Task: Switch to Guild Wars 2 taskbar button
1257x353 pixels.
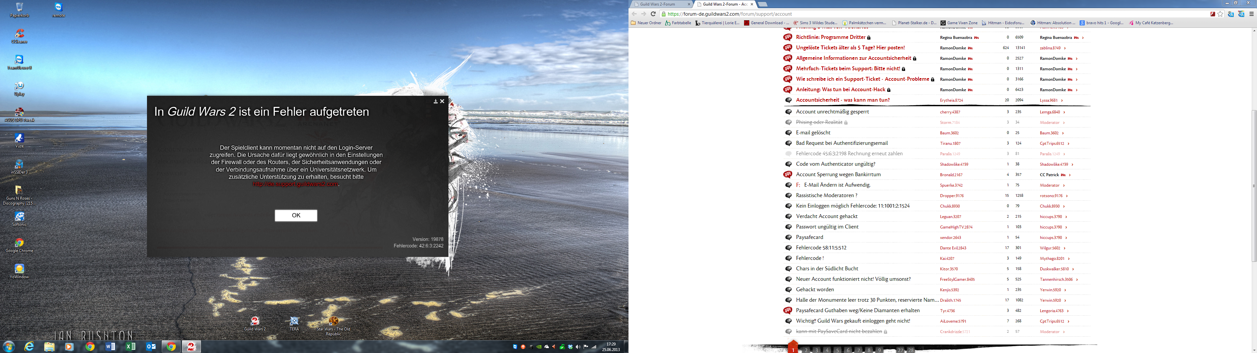Action: tap(191, 347)
